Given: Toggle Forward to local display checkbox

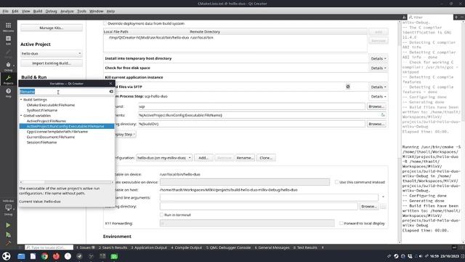Looking at the screenshot, I should (341, 223).
